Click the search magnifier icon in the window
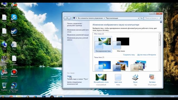The width and height of the screenshot is (178, 100). click(x=160, y=18)
